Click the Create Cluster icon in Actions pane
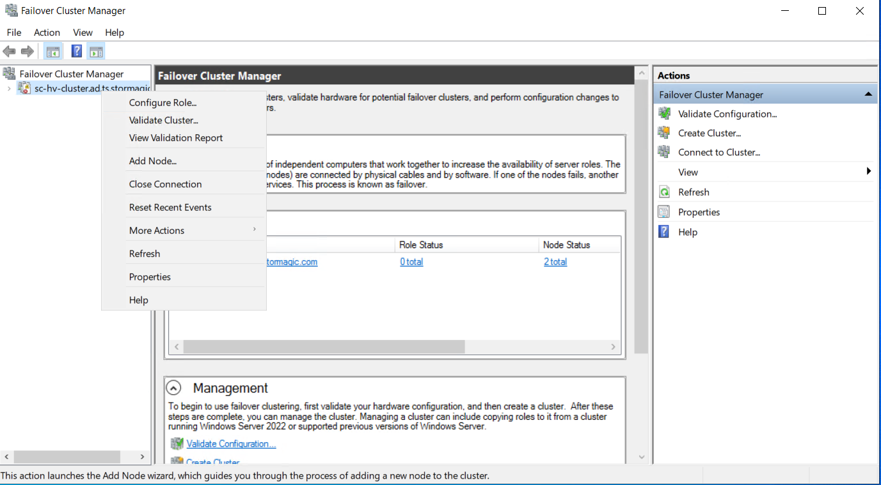Screen dimensions: 881x485 click(665, 133)
